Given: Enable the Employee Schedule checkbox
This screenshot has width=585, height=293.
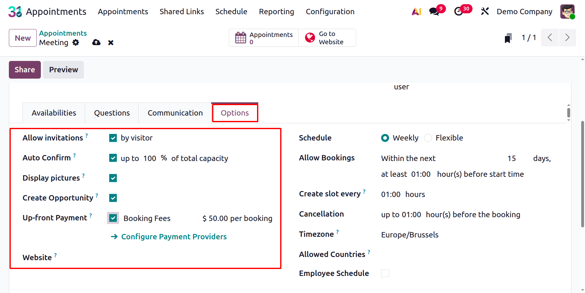Looking at the screenshot, I should click(385, 273).
